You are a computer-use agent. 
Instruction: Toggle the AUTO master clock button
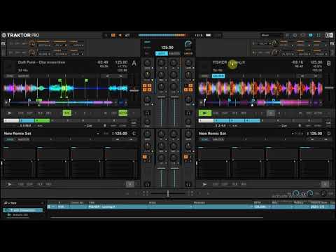point(162,53)
